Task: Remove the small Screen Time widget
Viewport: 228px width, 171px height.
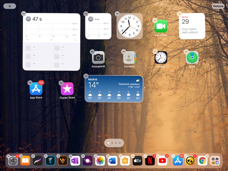Action: tap(86, 14)
